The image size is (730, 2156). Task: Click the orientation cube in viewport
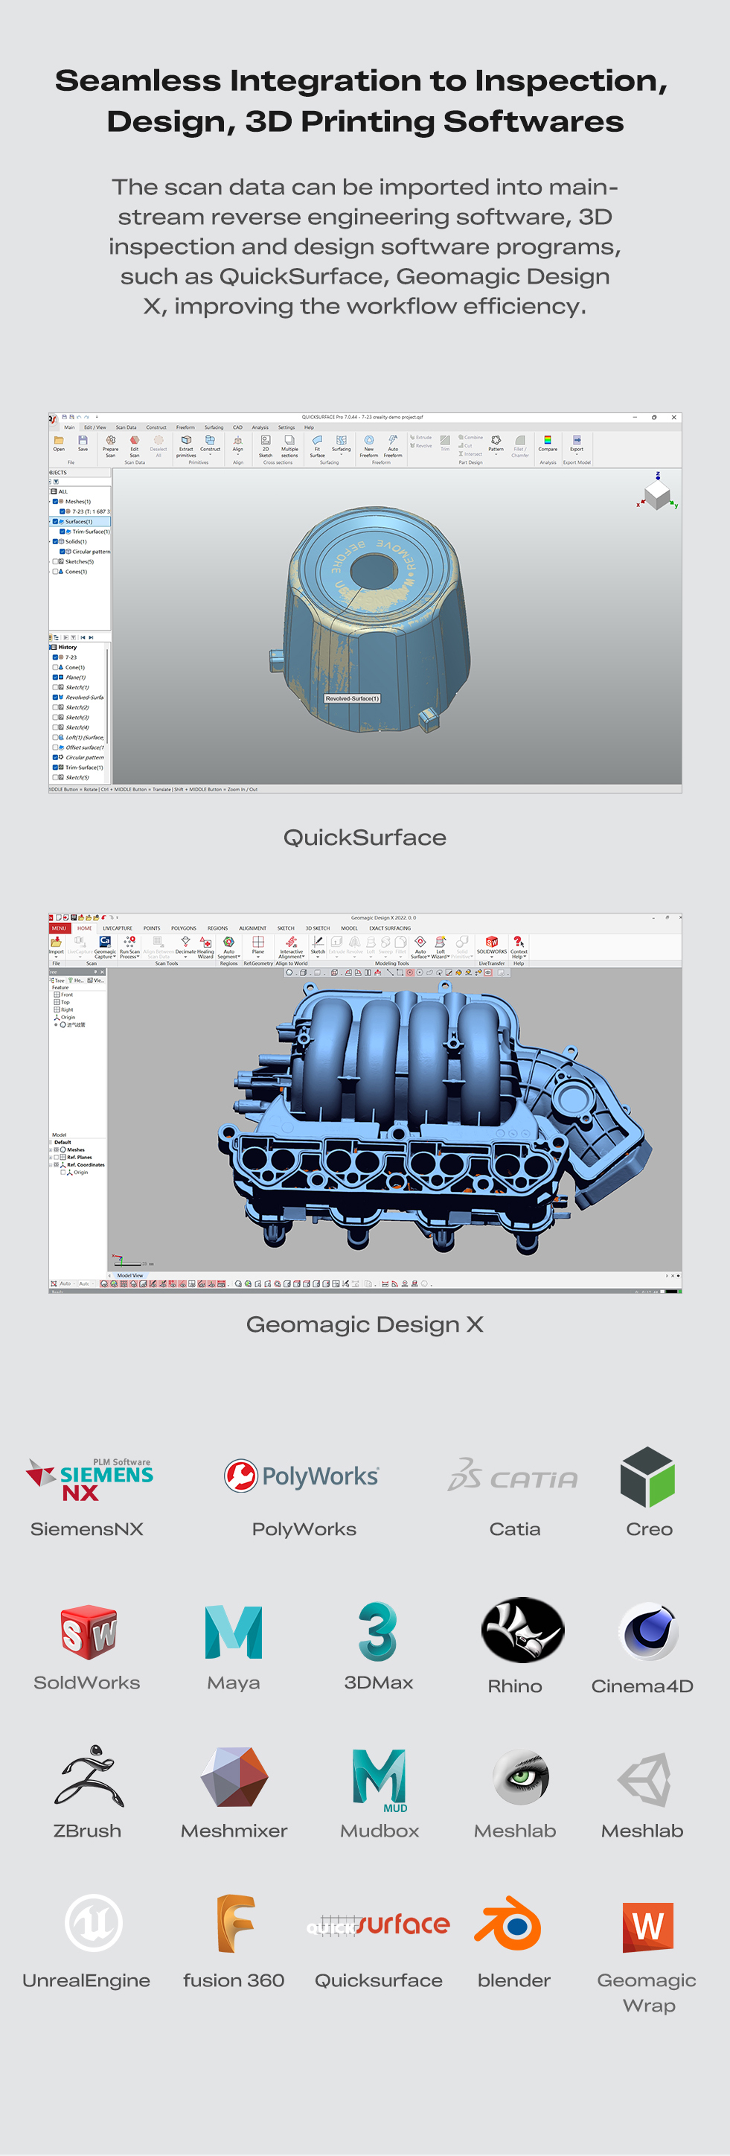[657, 496]
